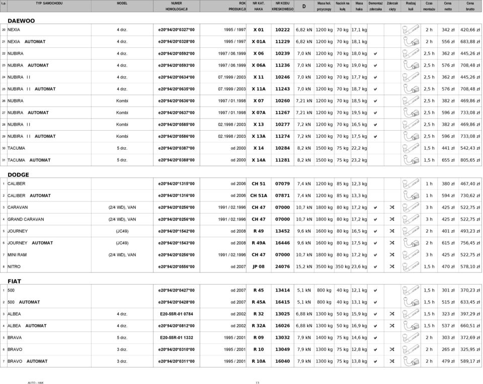Select the hook image in R 45A row
The width and height of the screenshot is (483, 384).
[x=411, y=302]
